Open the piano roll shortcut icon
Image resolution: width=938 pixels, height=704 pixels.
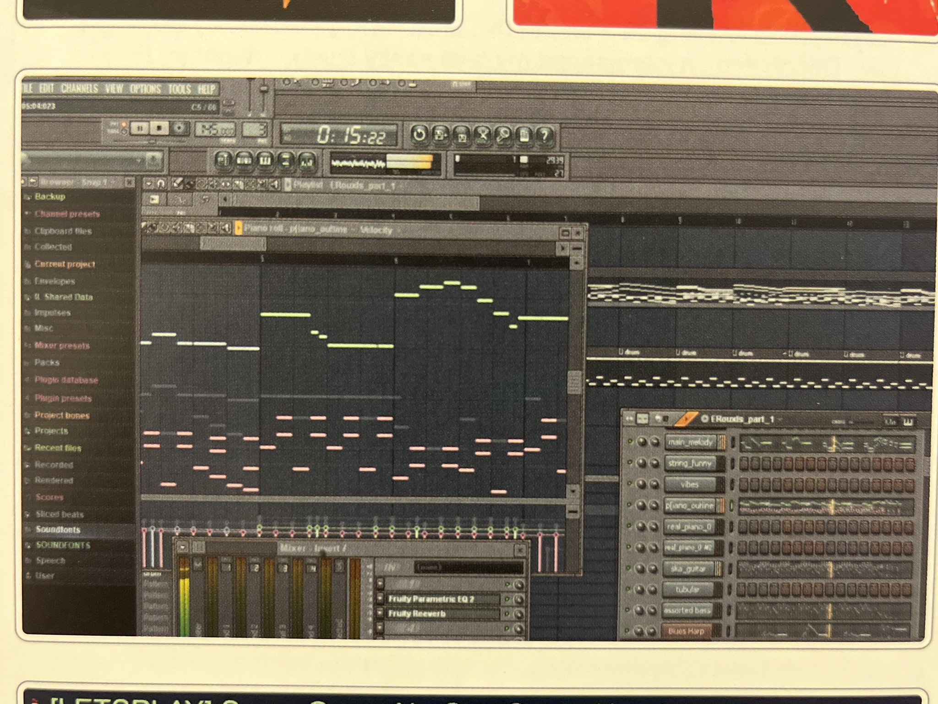[x=264, y=160]
